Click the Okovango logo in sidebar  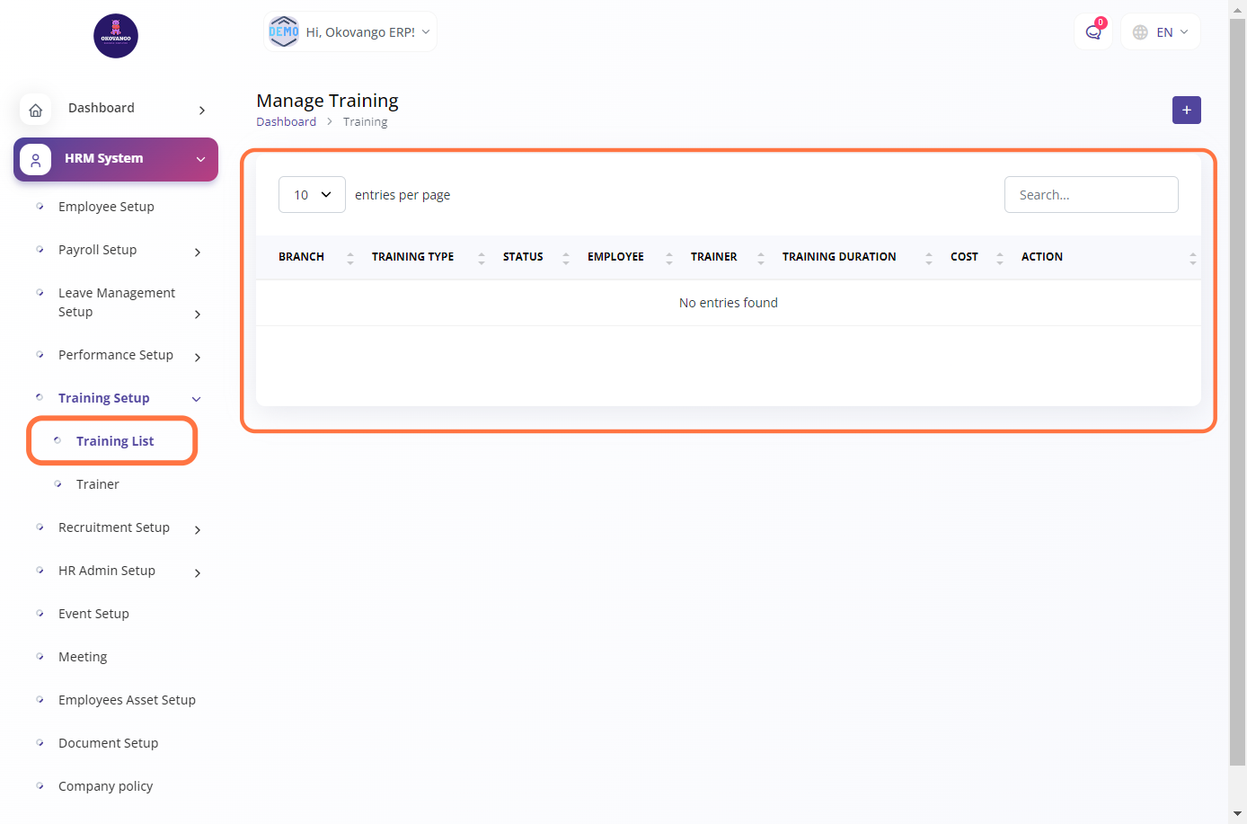tap(116, 36)
